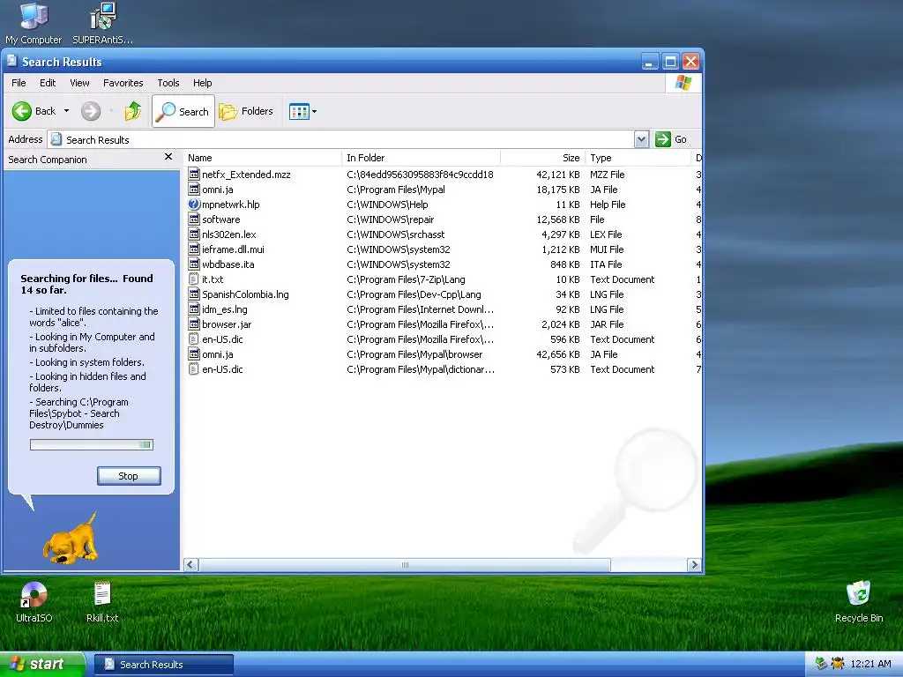Toggle the Search toolbar button

183,111
